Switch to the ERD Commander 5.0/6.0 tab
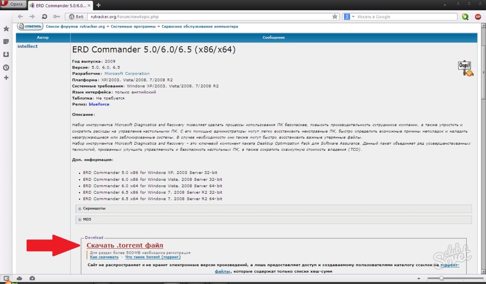 click(60, 5)
